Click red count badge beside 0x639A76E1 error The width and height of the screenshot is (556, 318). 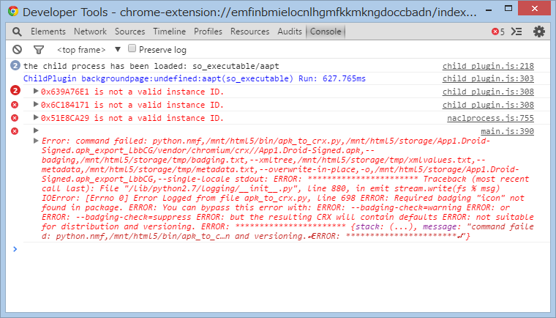(15, 91)
